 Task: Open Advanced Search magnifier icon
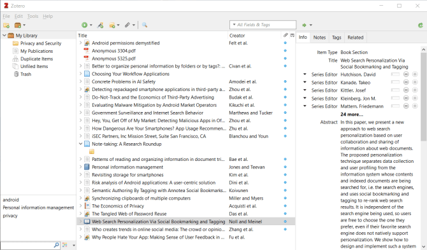pos(145,25)
